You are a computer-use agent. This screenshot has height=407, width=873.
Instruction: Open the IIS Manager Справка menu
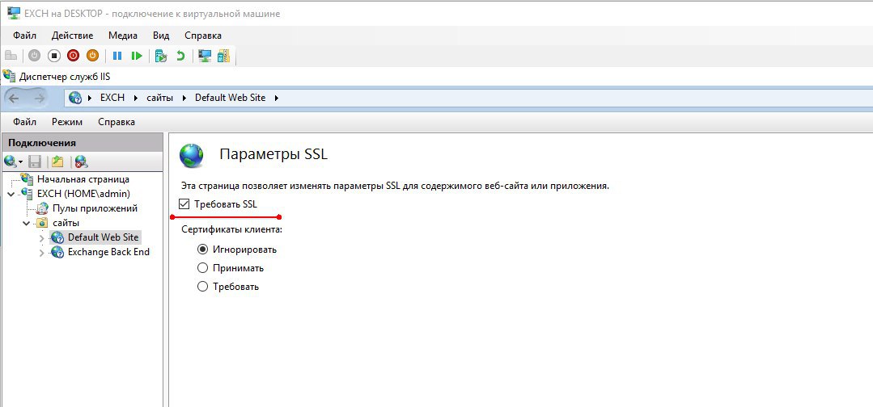[117, 122]
